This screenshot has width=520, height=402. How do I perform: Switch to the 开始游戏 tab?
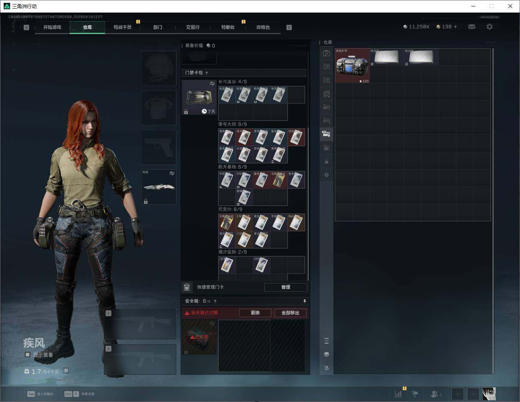[52, 27]
